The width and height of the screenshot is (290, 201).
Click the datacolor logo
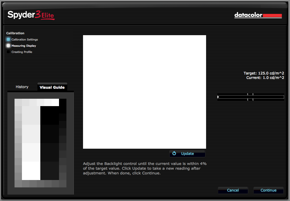click(258, 15)
